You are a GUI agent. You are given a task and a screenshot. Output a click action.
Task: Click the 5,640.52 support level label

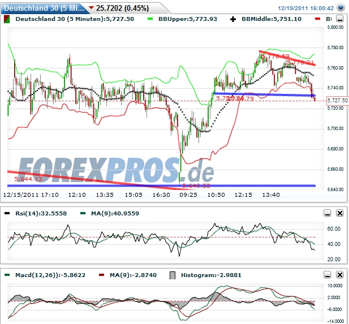196,185
